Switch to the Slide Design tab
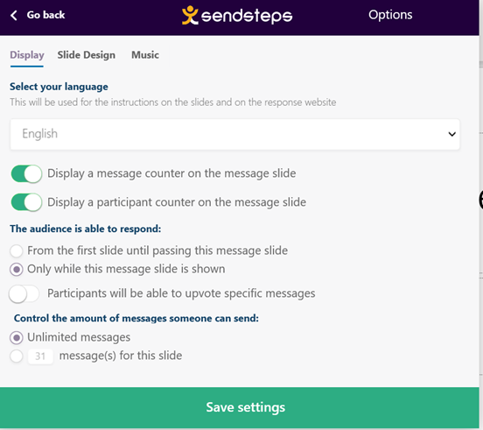This screenshot has height=430, width=483. pyautogui.click(x=87, y=55)
